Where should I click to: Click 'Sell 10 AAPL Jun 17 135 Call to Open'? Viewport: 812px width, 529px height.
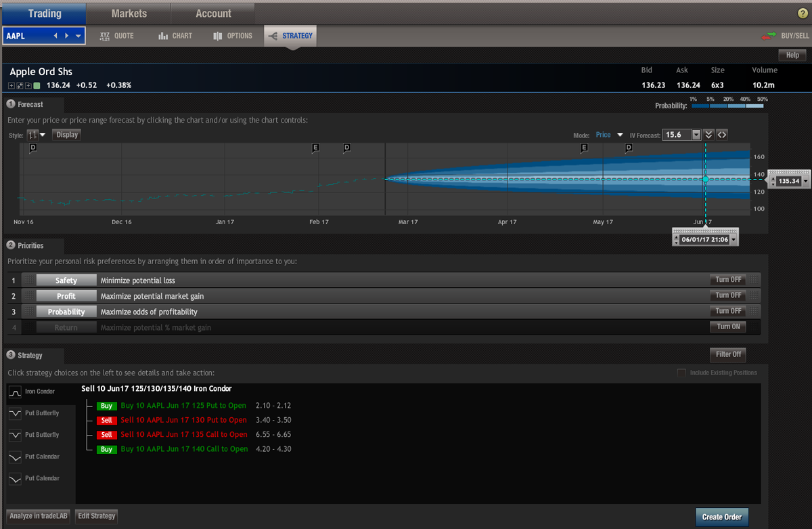pos(185,435)
